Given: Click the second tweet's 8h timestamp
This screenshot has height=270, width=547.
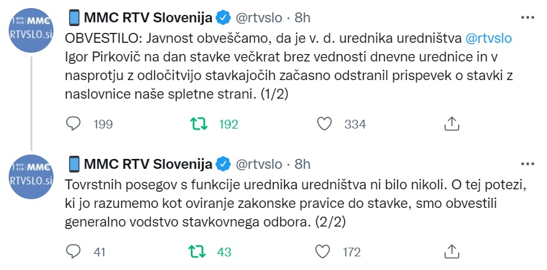Looking at the screenshot, I should click(303, 164).
